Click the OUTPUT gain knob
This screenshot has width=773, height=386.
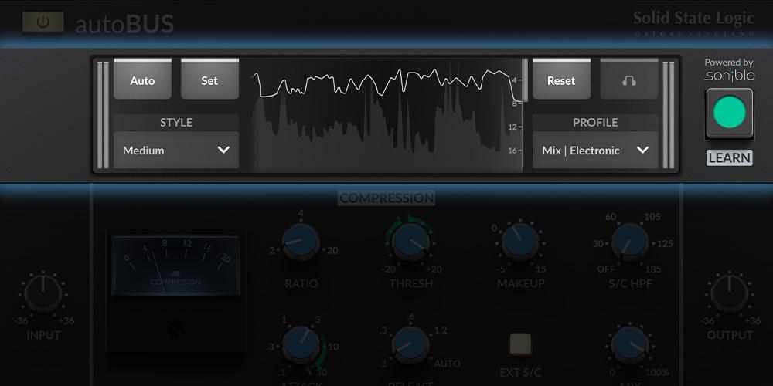coord(729,294)
